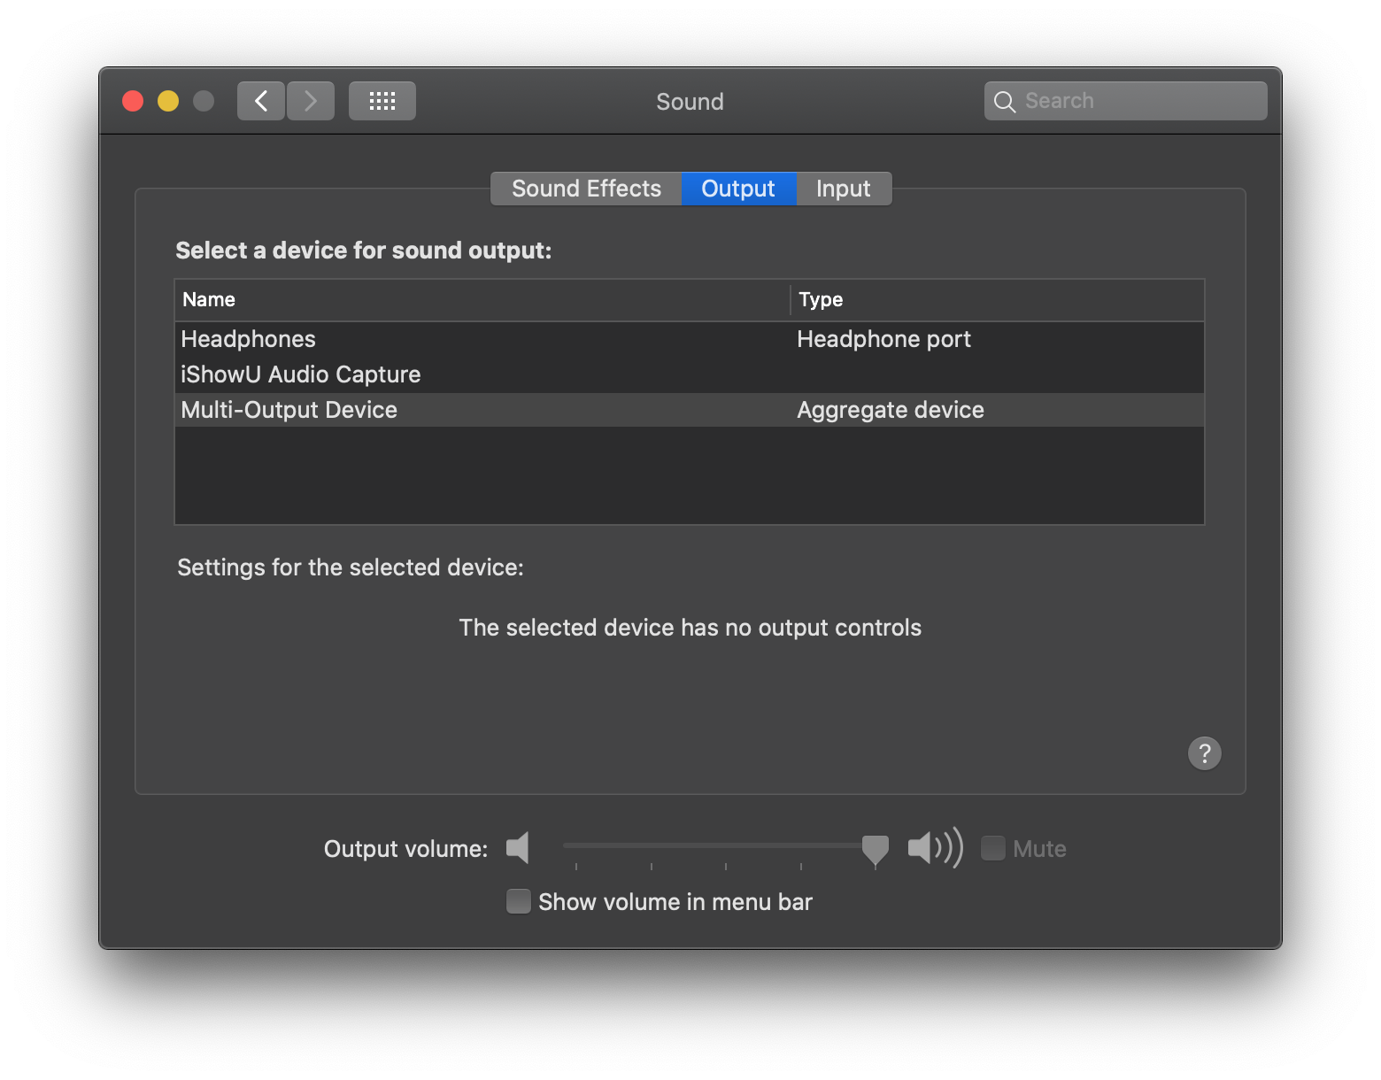Switch to the Input tab
Screen dimensions: 1381x1080
pos(842,188)
